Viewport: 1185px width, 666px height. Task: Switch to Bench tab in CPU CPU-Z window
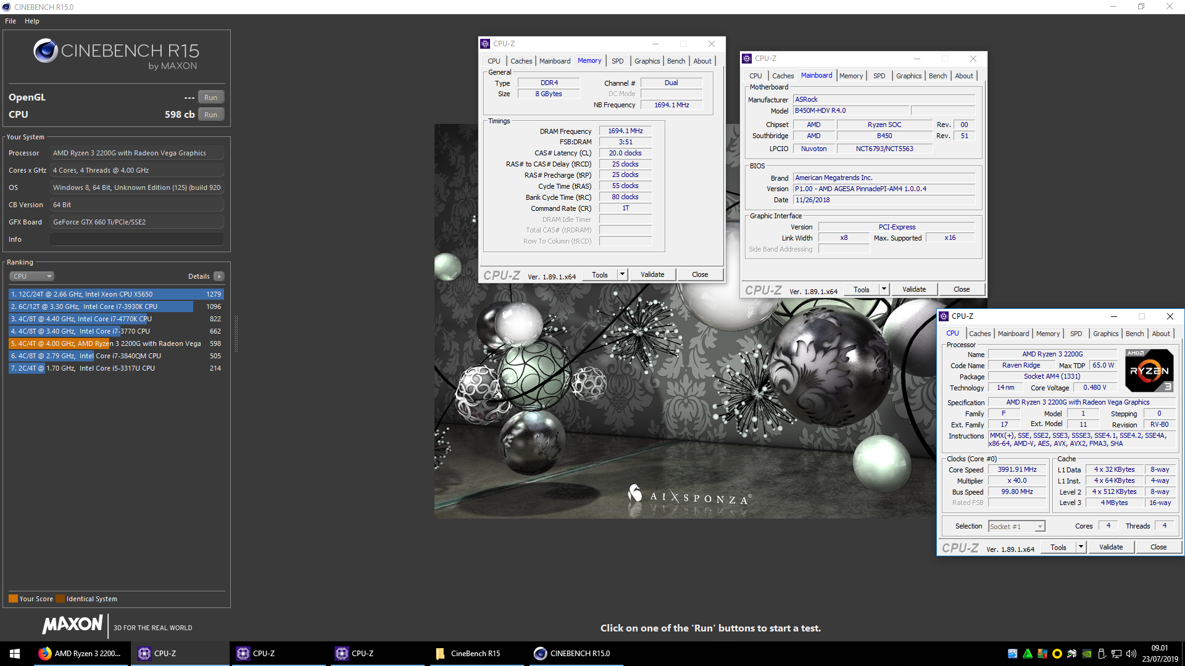pos(1134,334)
